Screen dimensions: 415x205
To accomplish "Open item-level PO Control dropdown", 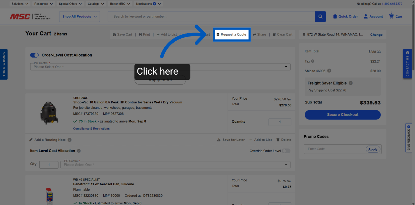I will pos(175,164).
